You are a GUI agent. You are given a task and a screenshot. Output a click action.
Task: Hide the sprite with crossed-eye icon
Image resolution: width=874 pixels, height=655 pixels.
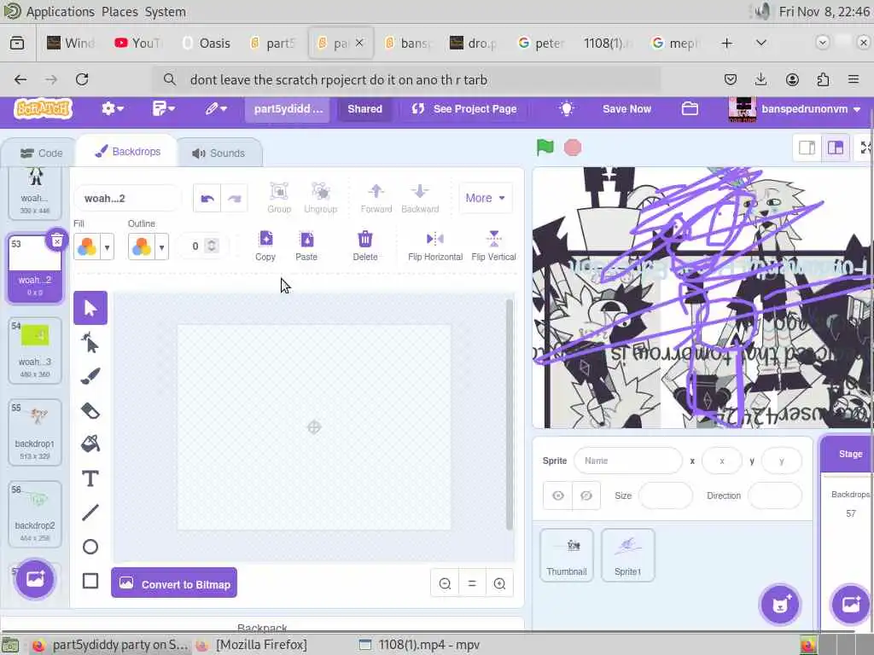pyautogui.click(x=586, y=496)
